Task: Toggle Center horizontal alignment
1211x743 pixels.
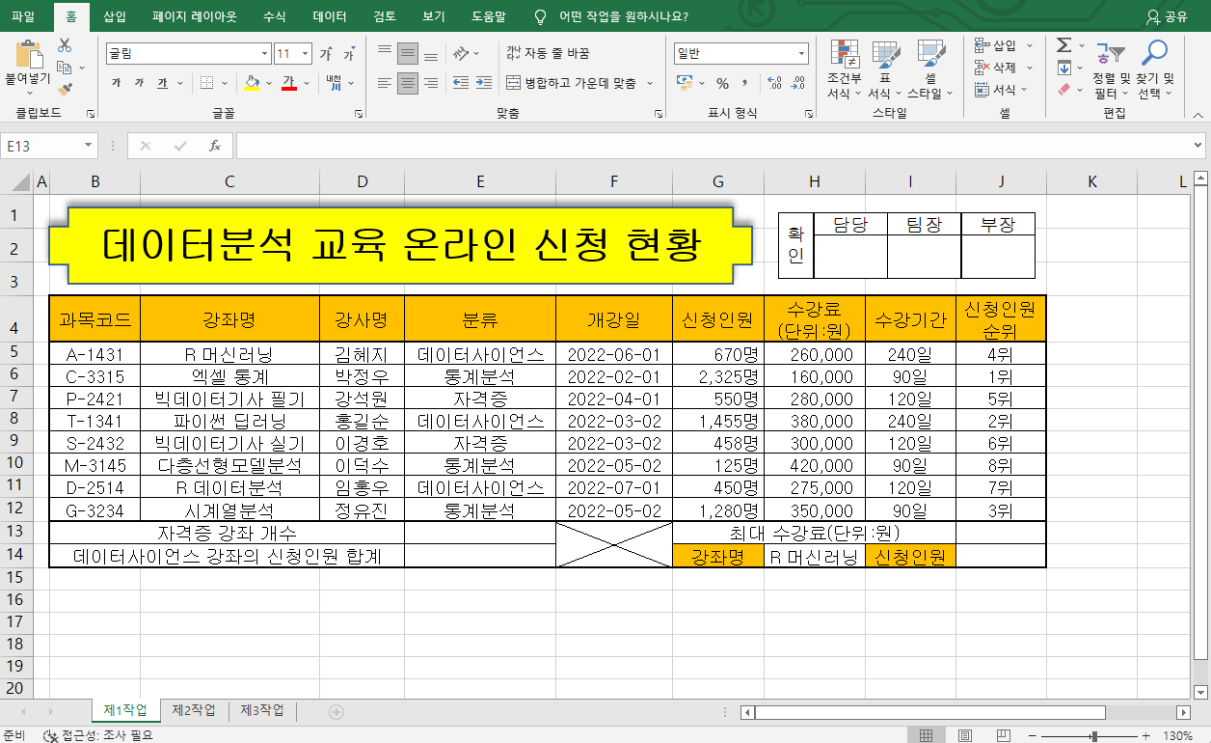Action: pyautogui.click(x=408, y=83)
